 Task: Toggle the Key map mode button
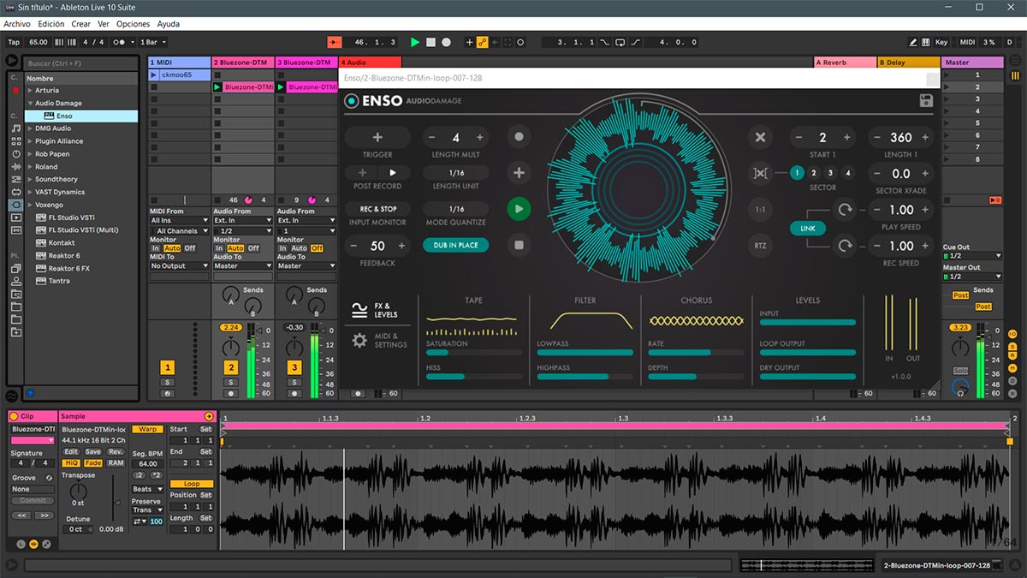pos(941,42)
